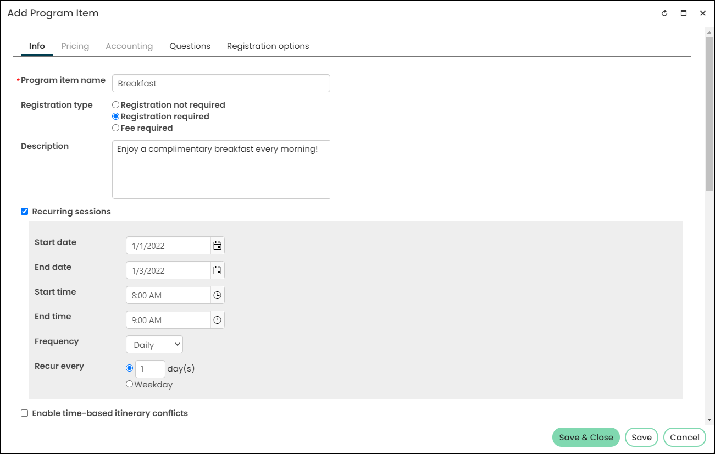Open the End time clock picker
The image size is (715, 454).
click(x=218, y=320)
